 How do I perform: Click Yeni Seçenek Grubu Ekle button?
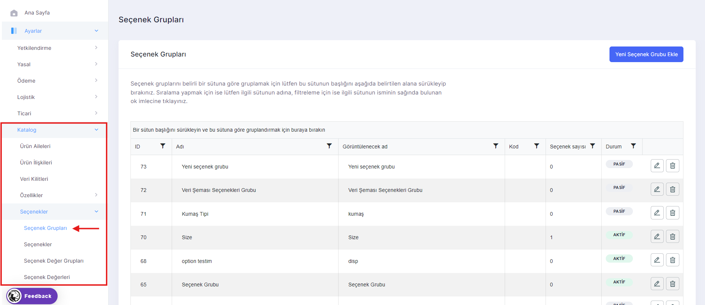point(646,54)
